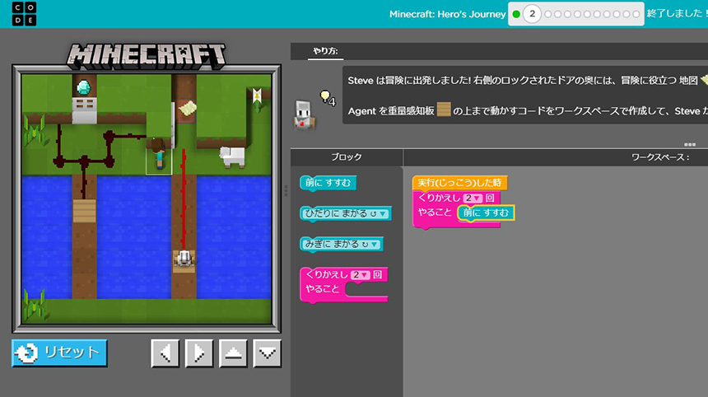Click the hint lightbulb icon
The height and width of the screenshot is (397, 708).
(x=325, y=96)
